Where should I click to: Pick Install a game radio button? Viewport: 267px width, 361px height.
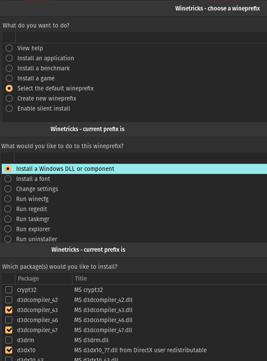pos(9,78)
